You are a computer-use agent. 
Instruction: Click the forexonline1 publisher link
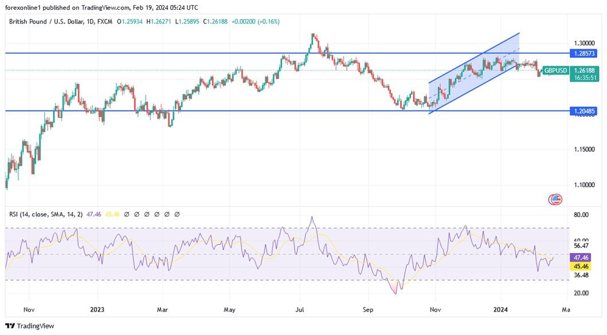22,7
